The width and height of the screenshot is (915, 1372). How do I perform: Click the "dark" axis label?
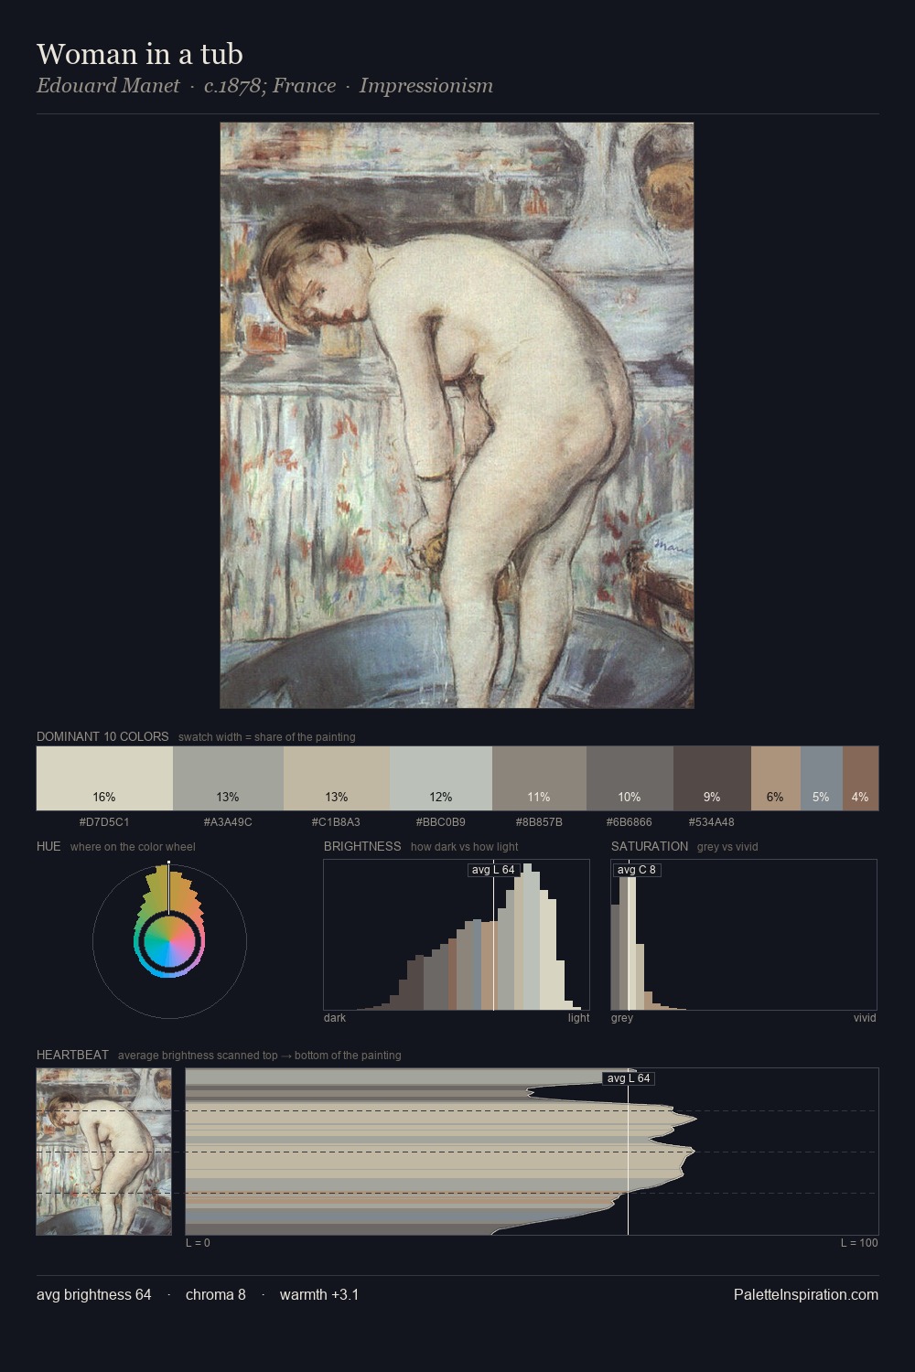tap(335, 1018)
